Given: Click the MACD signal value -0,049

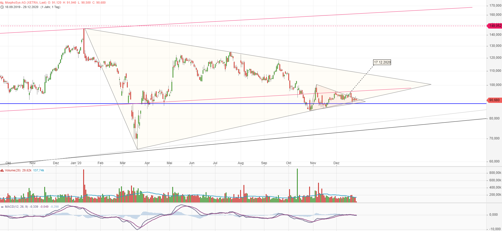Looking at the screenshot, I should 44,207.
